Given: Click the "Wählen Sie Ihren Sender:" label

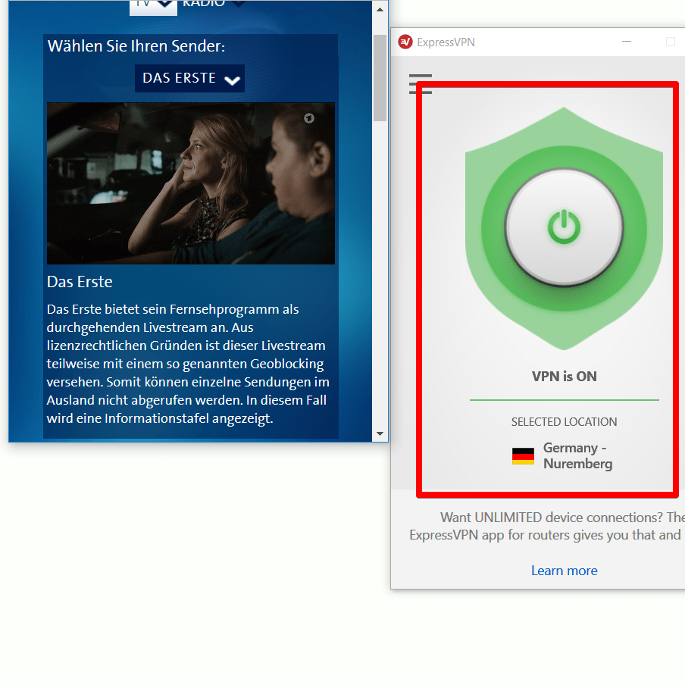Looking at the screenshot, I should pyautogui.click(x=136, y=46).
